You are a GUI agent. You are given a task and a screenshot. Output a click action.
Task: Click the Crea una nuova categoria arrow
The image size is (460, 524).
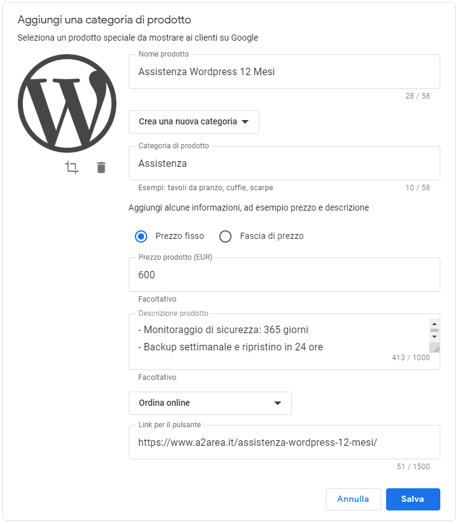coord(245,122)
